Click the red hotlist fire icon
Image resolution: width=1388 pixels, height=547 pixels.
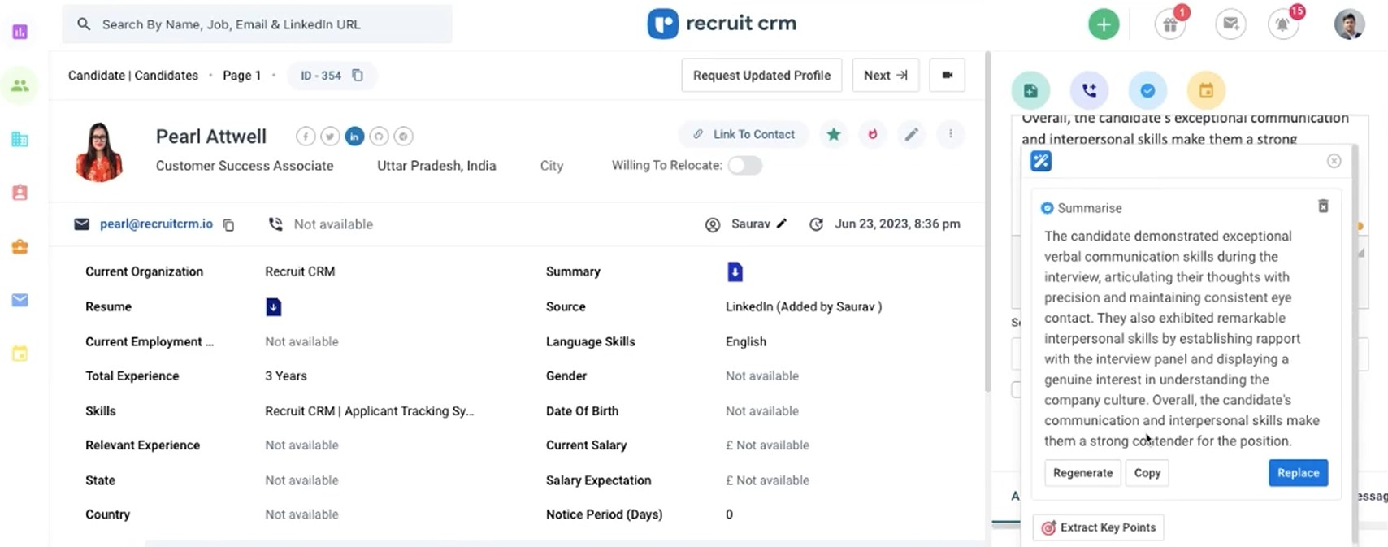873,134
